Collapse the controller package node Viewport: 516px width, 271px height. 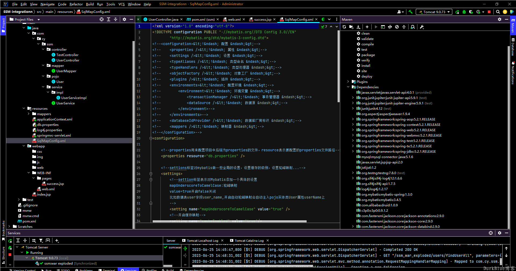click(43, 49)
